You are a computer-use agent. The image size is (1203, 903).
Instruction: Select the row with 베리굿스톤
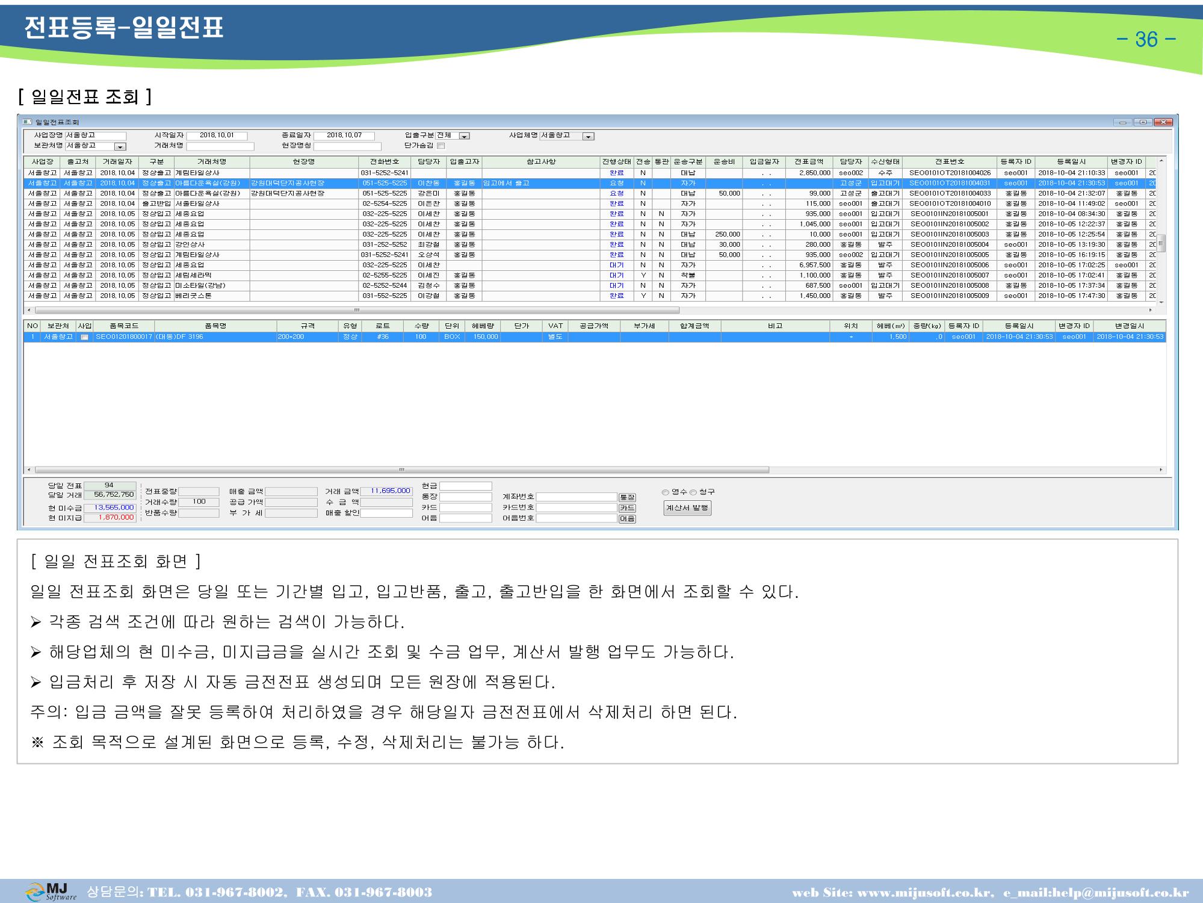pos(590,296)
